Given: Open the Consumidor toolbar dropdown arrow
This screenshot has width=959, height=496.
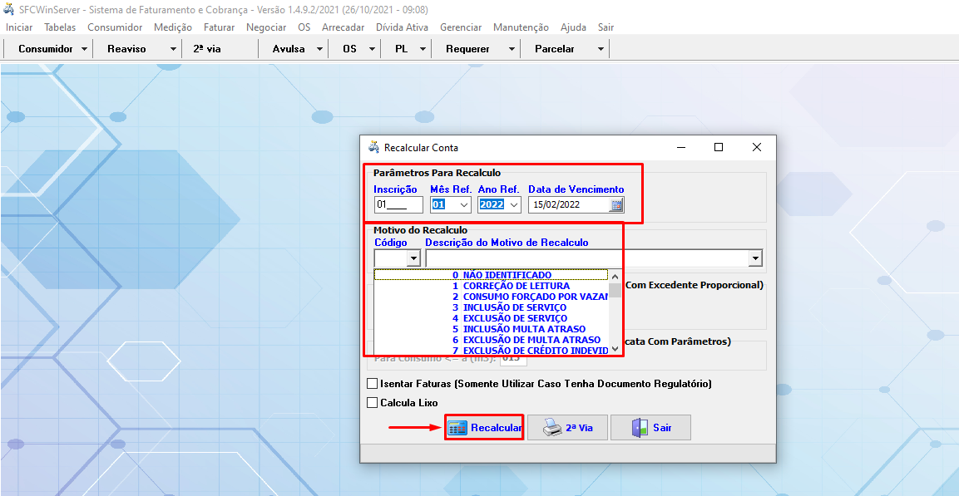Looking at the screenshot, I should [x=86, y=49].
